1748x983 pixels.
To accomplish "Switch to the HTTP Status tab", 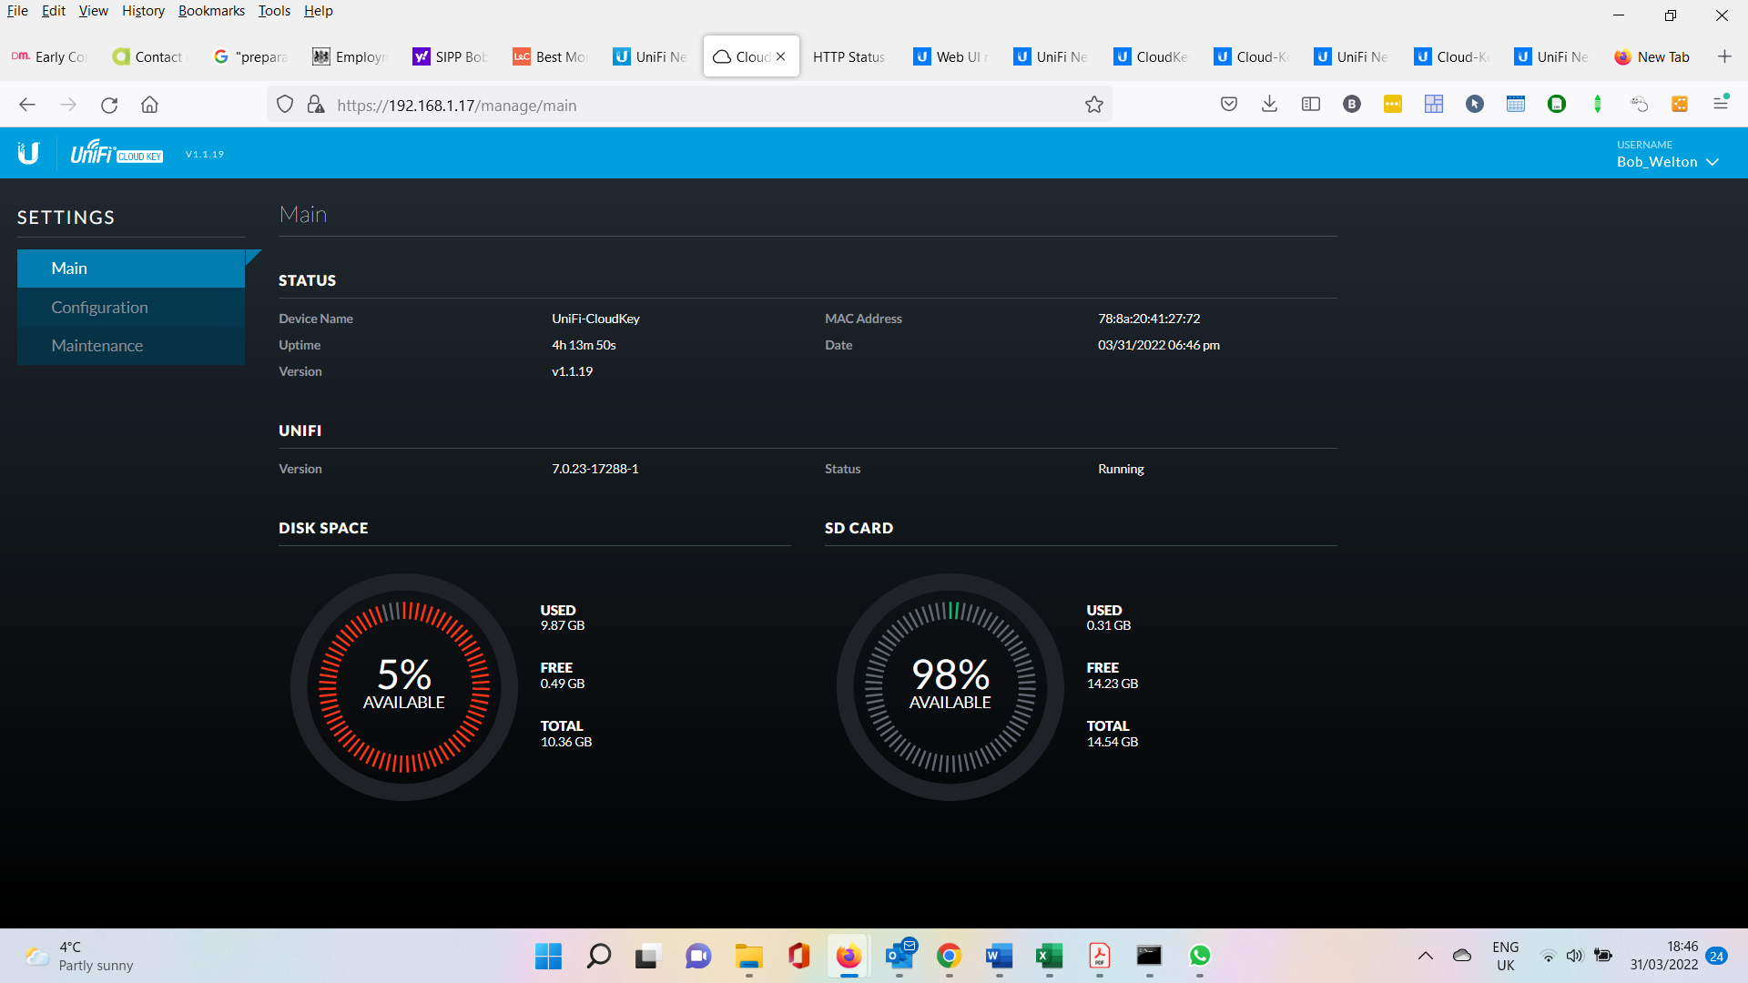I will click(849, 56).
